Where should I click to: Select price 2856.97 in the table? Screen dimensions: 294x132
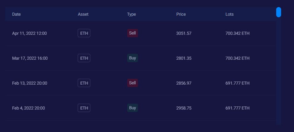click(x=184, y=83)
